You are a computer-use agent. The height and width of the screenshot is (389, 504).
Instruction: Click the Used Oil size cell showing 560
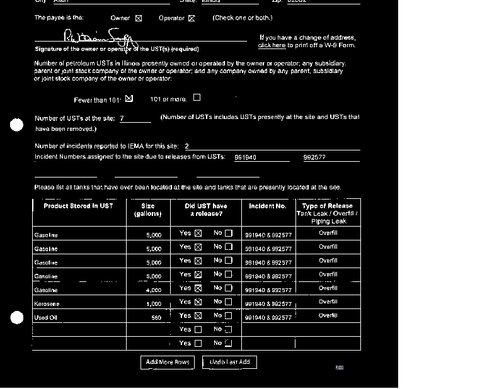click(x=149, y=317)
